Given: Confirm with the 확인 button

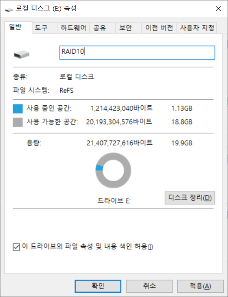Looking at the screenshot, I should click(x=98, y=286).
